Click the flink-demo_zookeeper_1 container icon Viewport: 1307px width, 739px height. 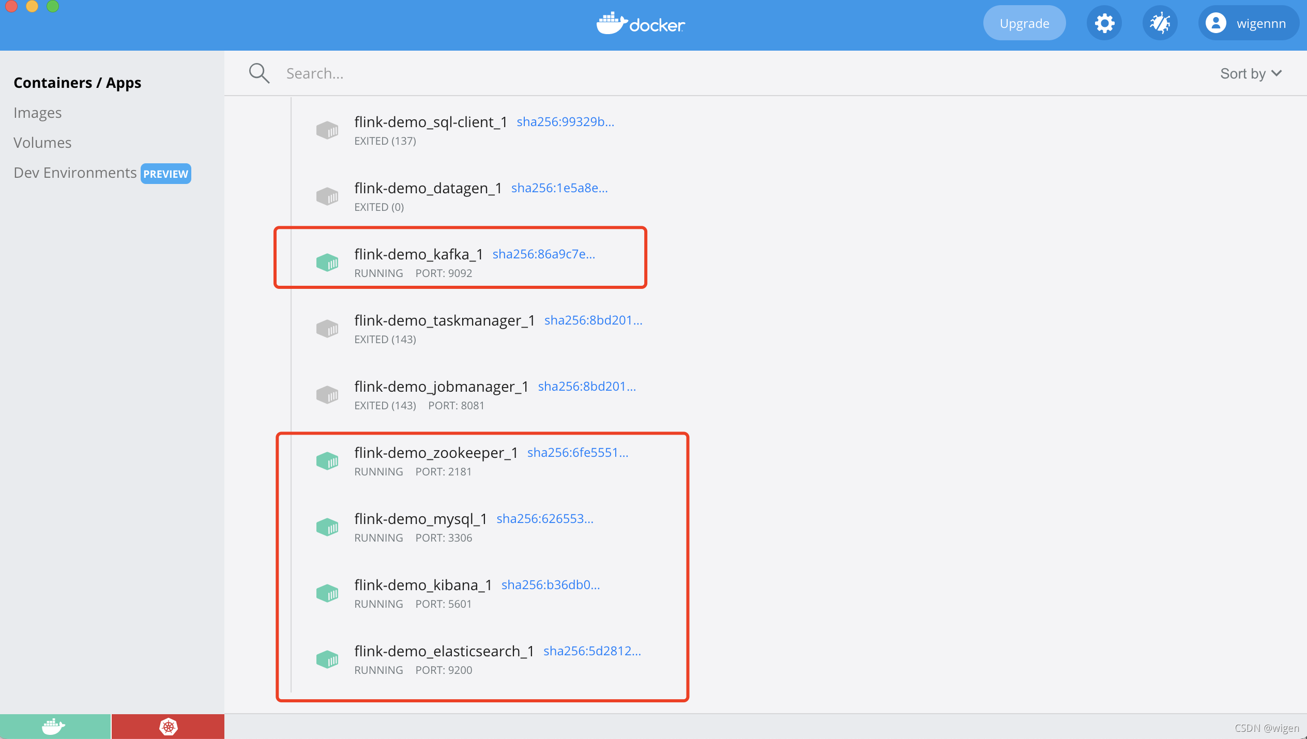(327, 461)
